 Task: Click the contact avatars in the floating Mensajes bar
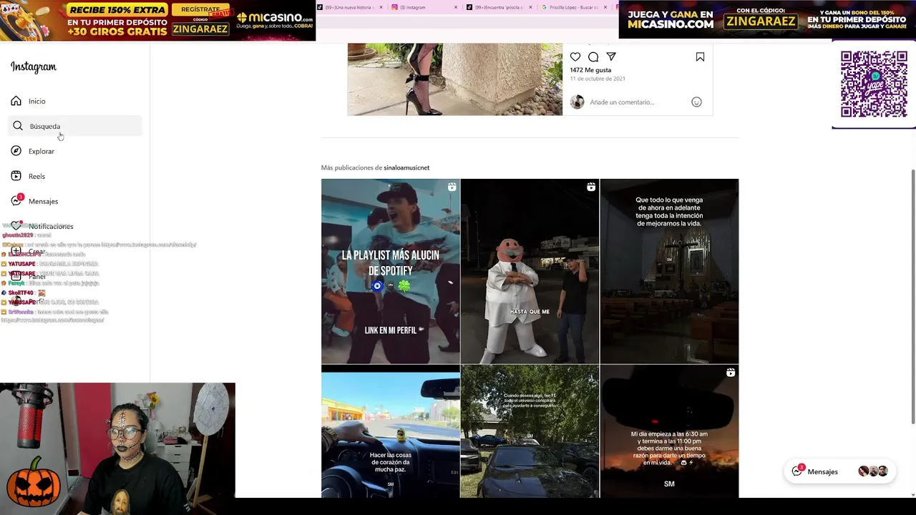(873, 471)
